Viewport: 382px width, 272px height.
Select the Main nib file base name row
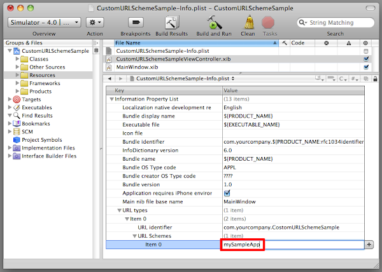[236, 201]
